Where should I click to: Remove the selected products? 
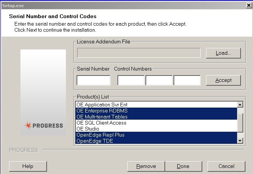tap(146, 166)
